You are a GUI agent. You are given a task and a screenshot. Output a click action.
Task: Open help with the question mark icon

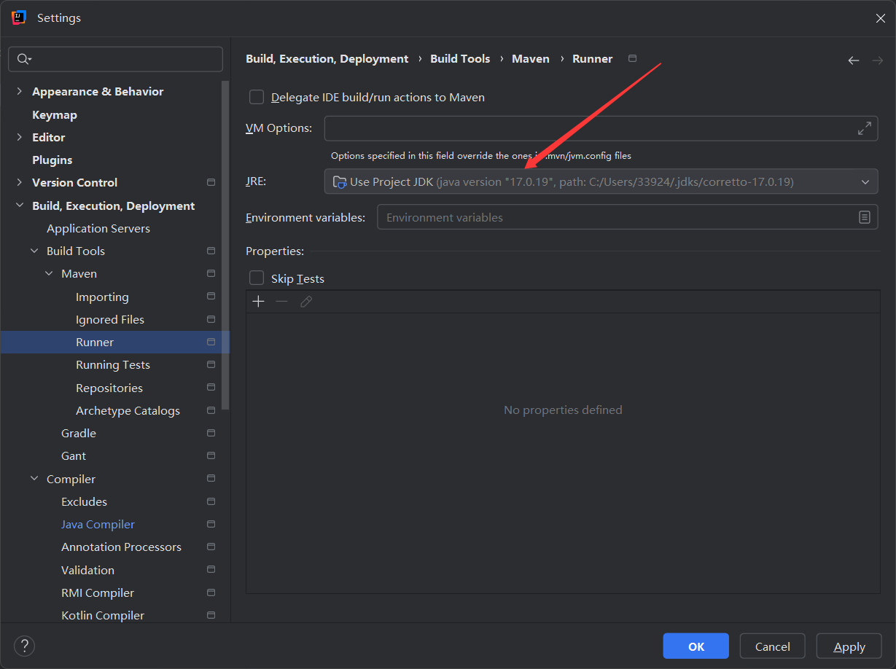click(x=24, y=646)
